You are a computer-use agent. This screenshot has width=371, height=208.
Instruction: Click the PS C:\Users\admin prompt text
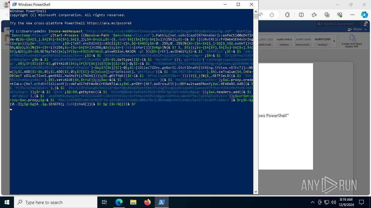[x=28, y=31]
